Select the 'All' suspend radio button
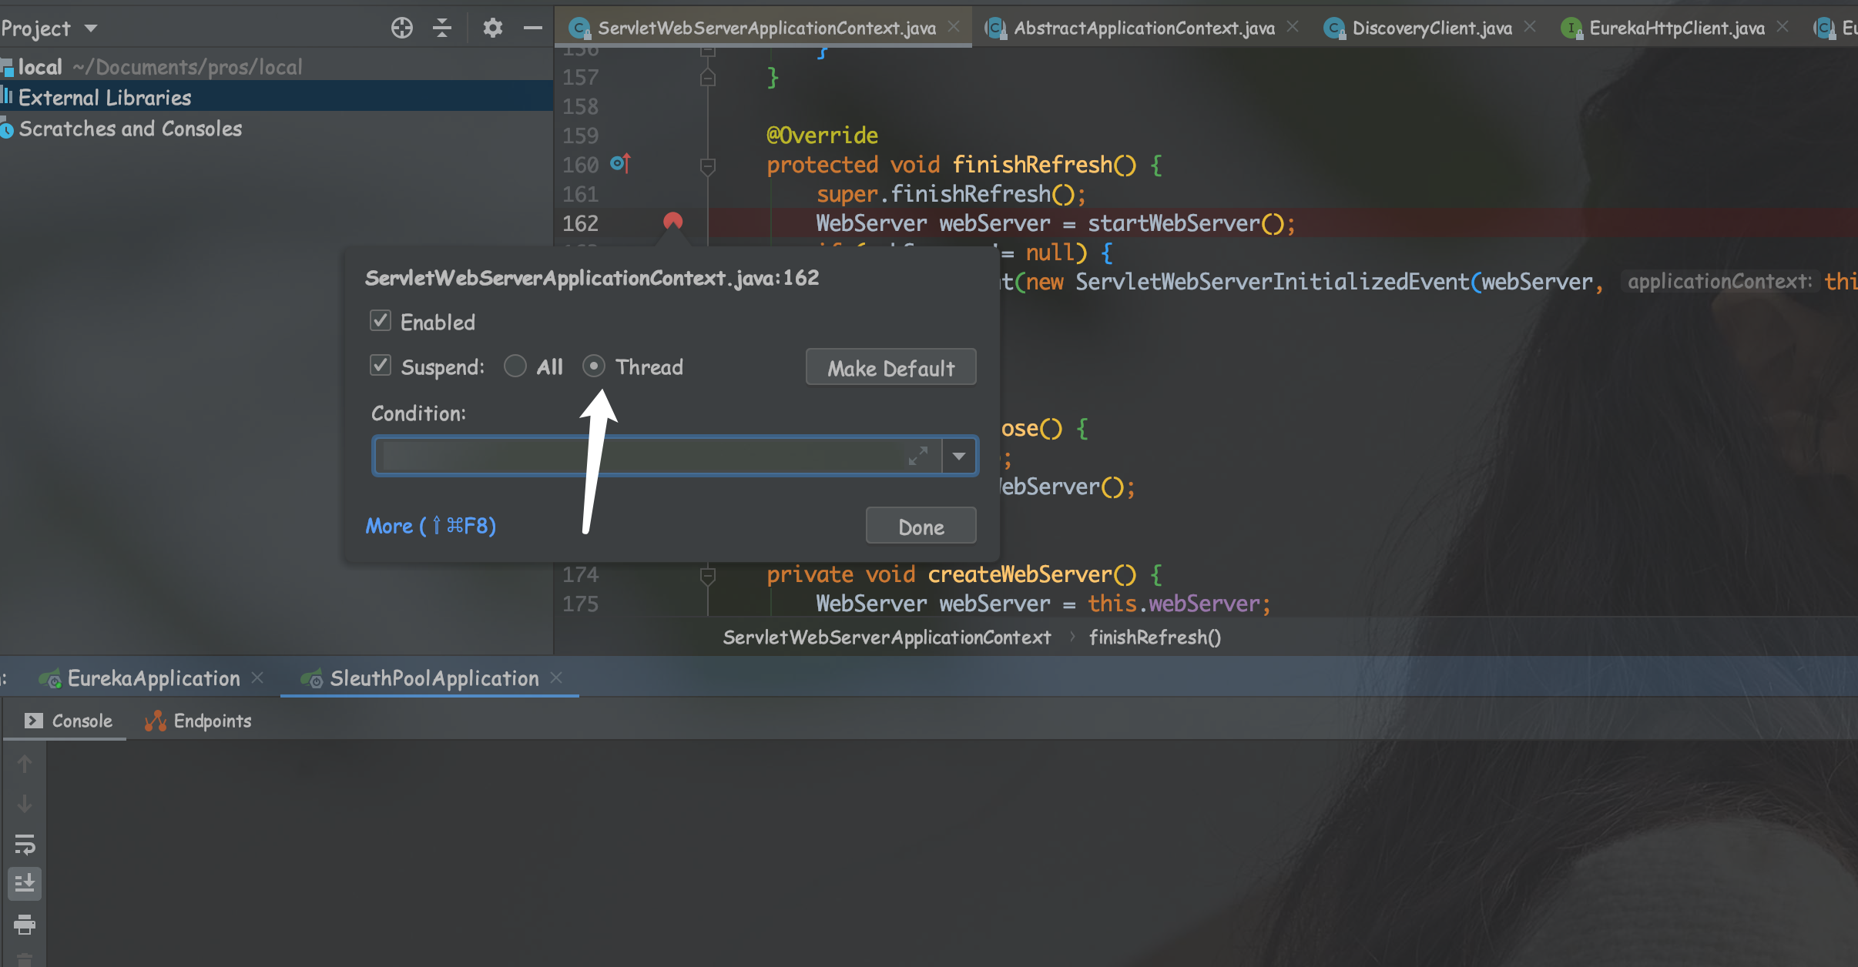Screen dimensions: 1858x967 [x=515, y=366]
